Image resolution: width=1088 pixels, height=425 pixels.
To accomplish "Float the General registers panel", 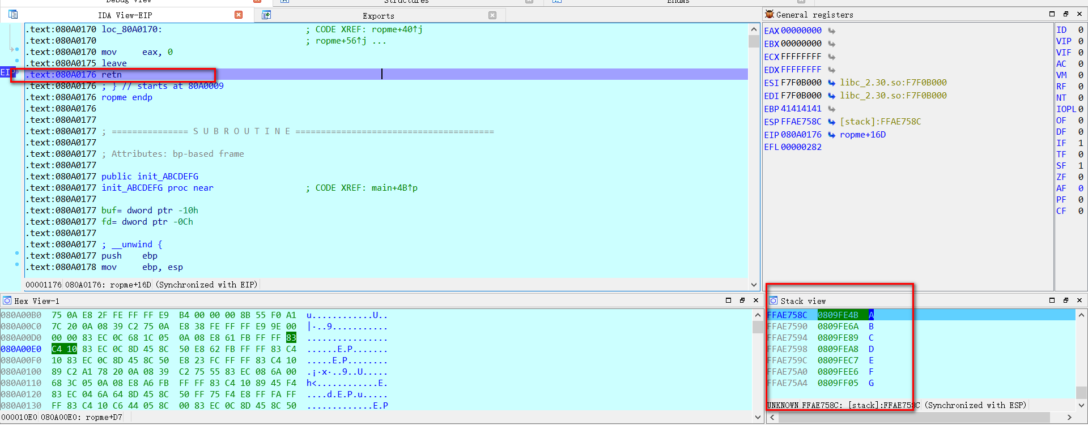I will (1065, 14).
